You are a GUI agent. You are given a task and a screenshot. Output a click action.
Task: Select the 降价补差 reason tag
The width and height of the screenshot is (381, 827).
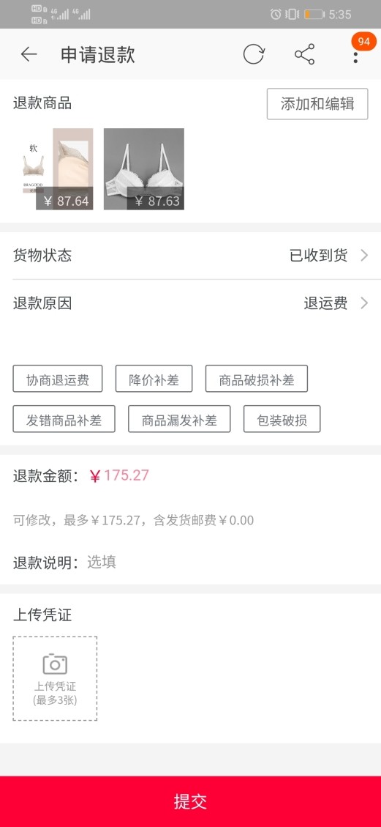pyautogui.click(x=154, y=379)
